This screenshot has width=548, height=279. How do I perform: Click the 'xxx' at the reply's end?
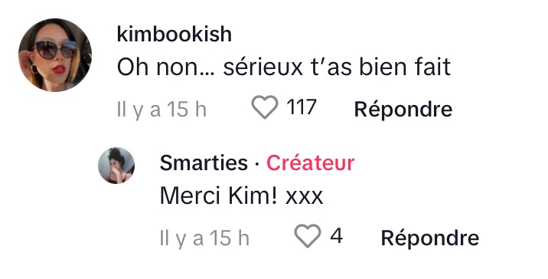pyautogui.click(x=304, y=198)
